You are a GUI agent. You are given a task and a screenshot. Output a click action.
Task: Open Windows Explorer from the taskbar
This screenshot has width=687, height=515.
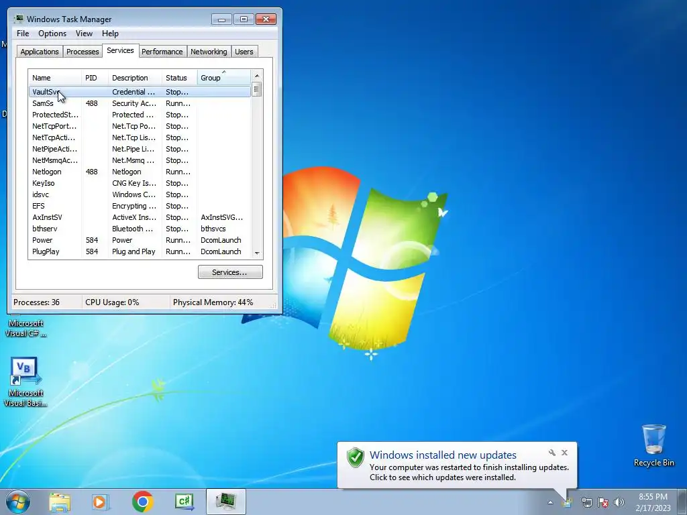click(x=60, y=502)
